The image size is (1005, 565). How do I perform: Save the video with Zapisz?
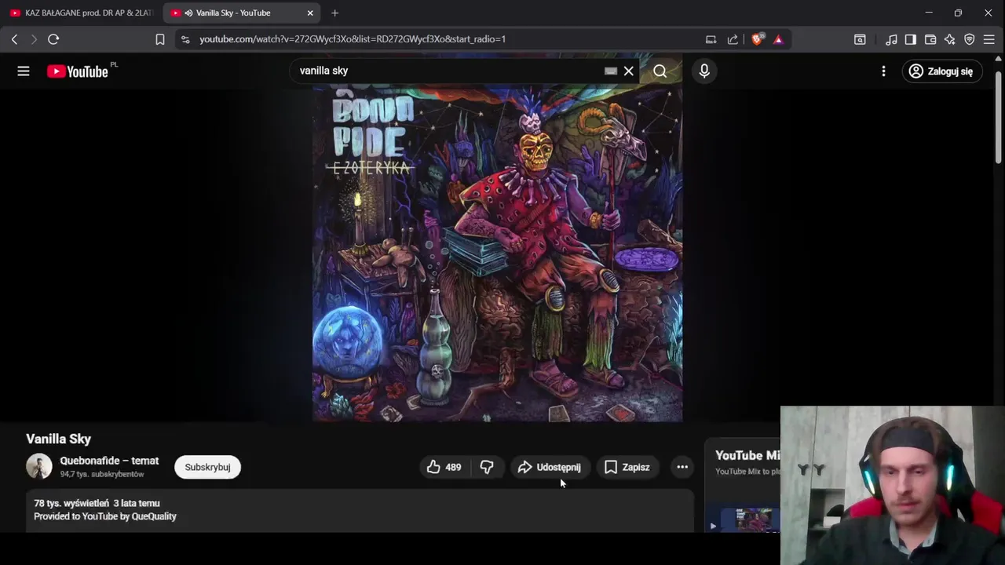pos(627,467)
